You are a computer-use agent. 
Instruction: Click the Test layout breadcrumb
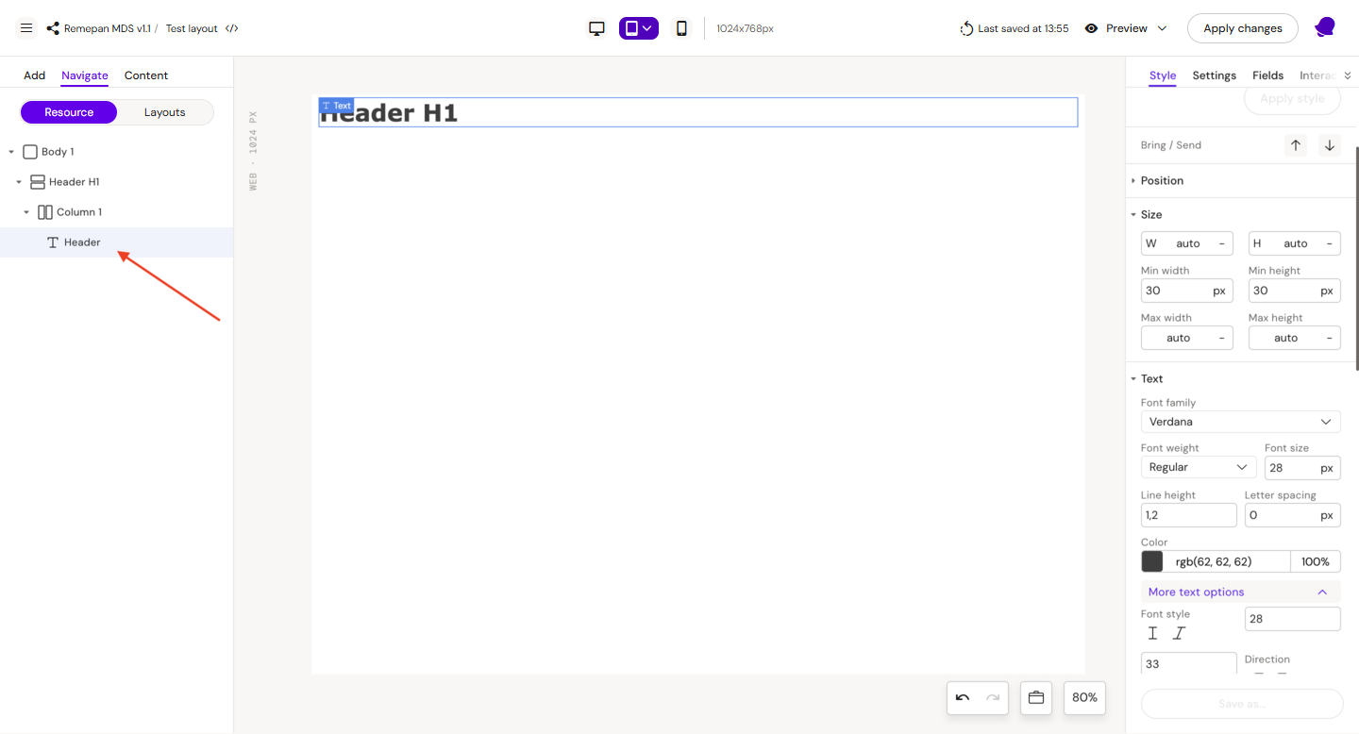click(192, 28)
